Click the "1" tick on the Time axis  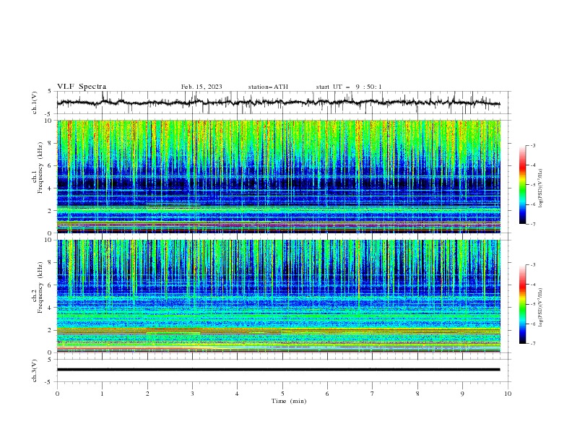tap(102, 394)
